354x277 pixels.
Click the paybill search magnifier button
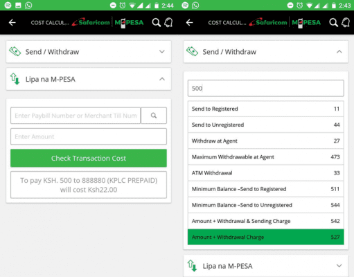point(154,116)
